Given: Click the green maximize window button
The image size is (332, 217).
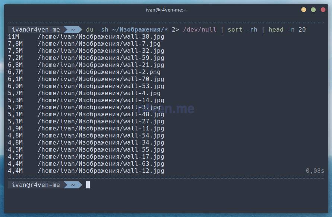Looking at the screenshot, I should 313,10.
